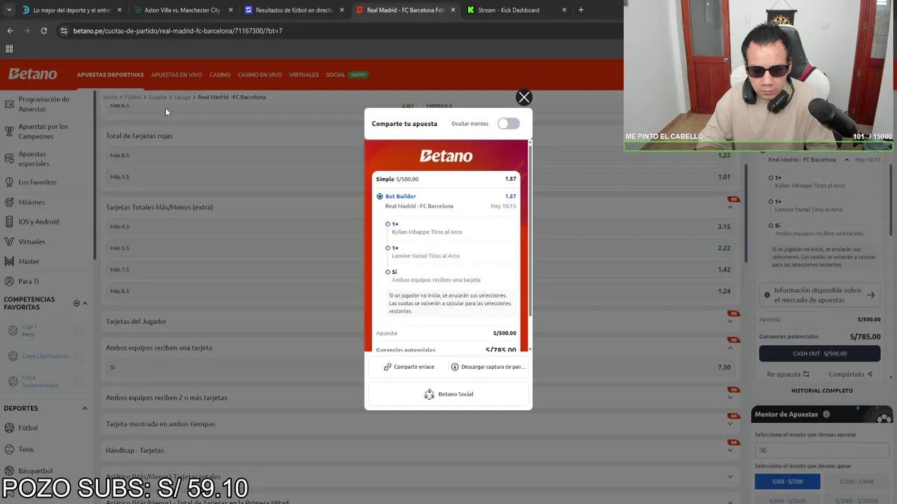This screenshot has height=504, width=897.
Task: Click the Compartir enlace button
Action: coord(409,367)
